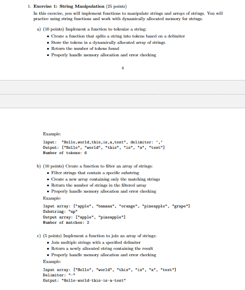Click bullet 'Store the tokens in a dynamically allocated array'
The width and height of the screenshot is (245, 290).
tap(108, 43)
